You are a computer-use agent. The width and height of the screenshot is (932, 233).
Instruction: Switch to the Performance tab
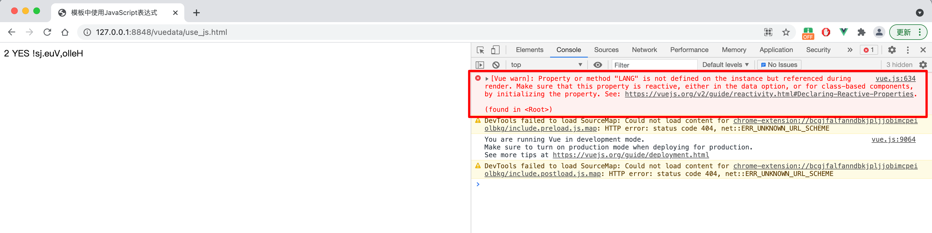(x=689, y=50)
